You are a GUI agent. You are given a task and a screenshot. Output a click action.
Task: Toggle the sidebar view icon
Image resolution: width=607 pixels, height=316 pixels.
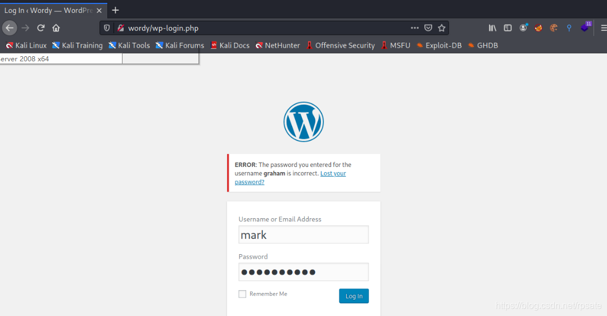[508, 28]
